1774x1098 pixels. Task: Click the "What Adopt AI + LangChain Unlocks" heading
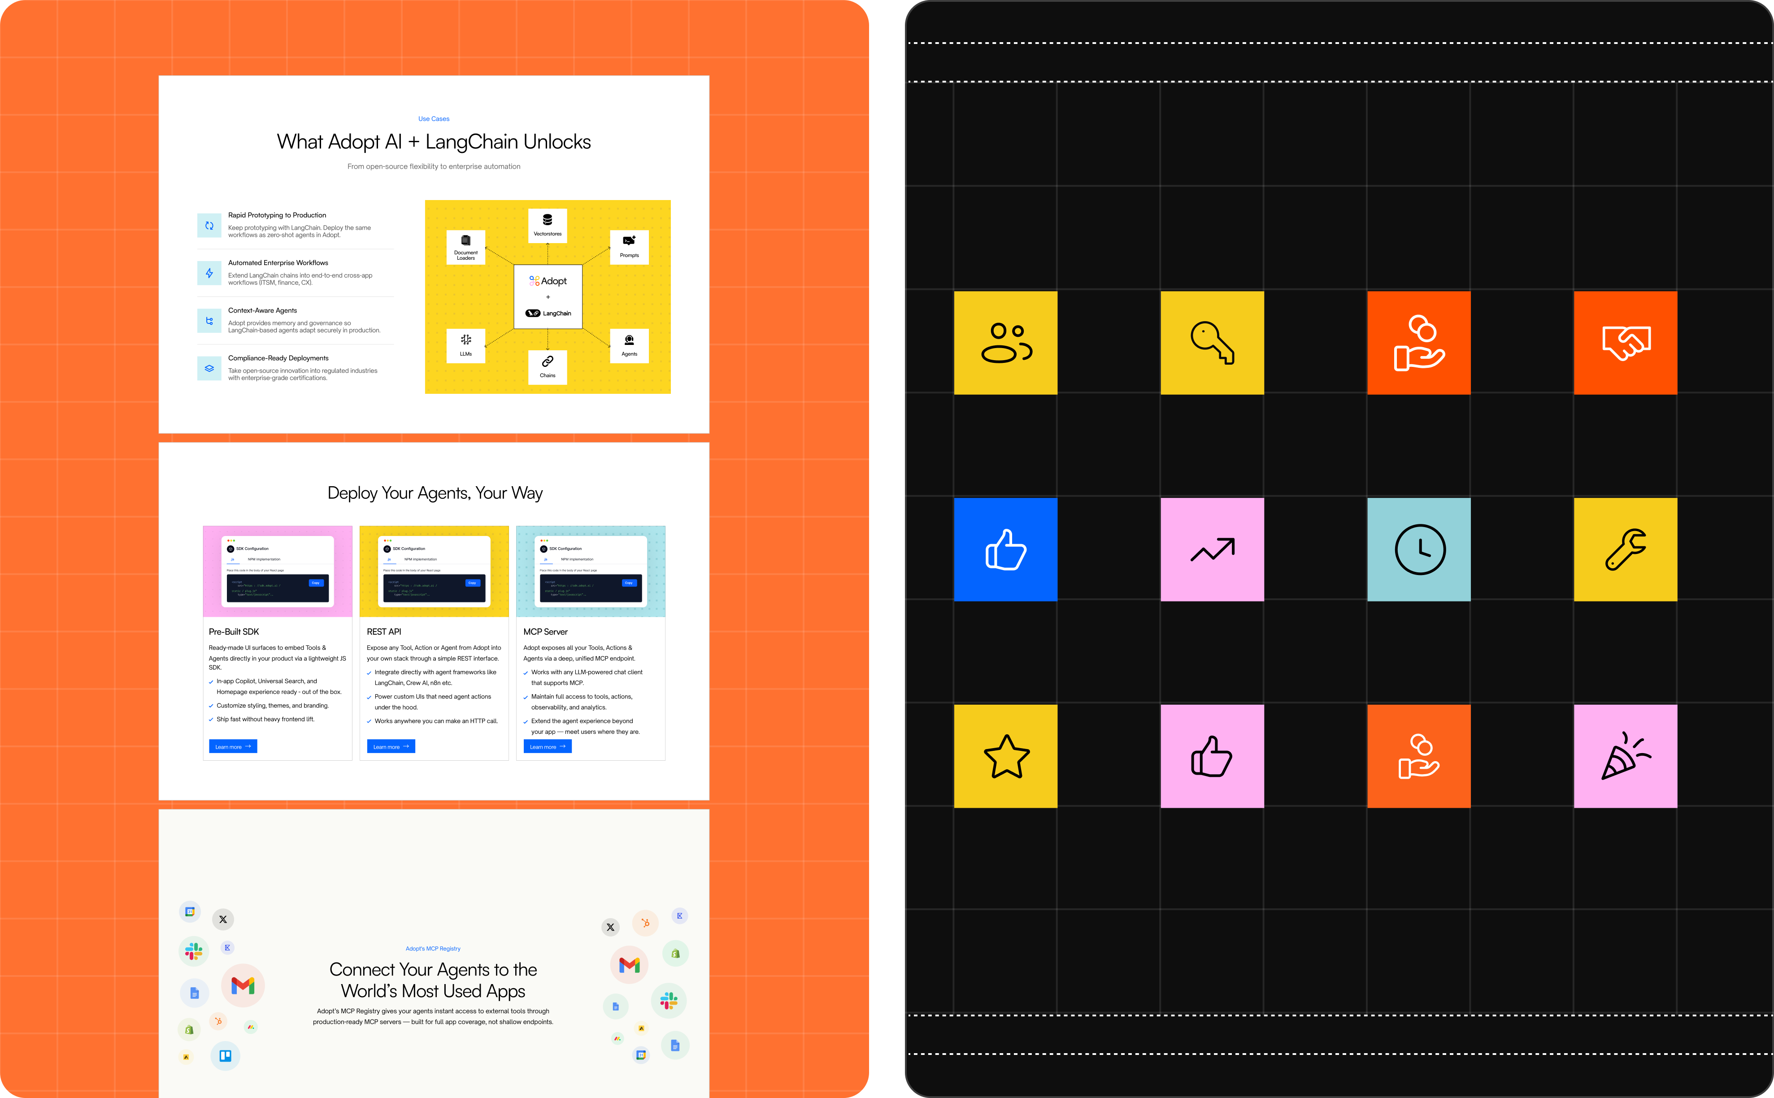coord(434,142)
